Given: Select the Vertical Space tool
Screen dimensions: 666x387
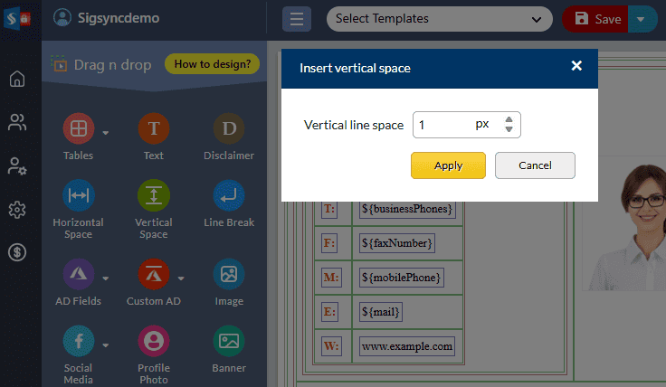Looking at the screenshot, I should click(x=153, y=196).
